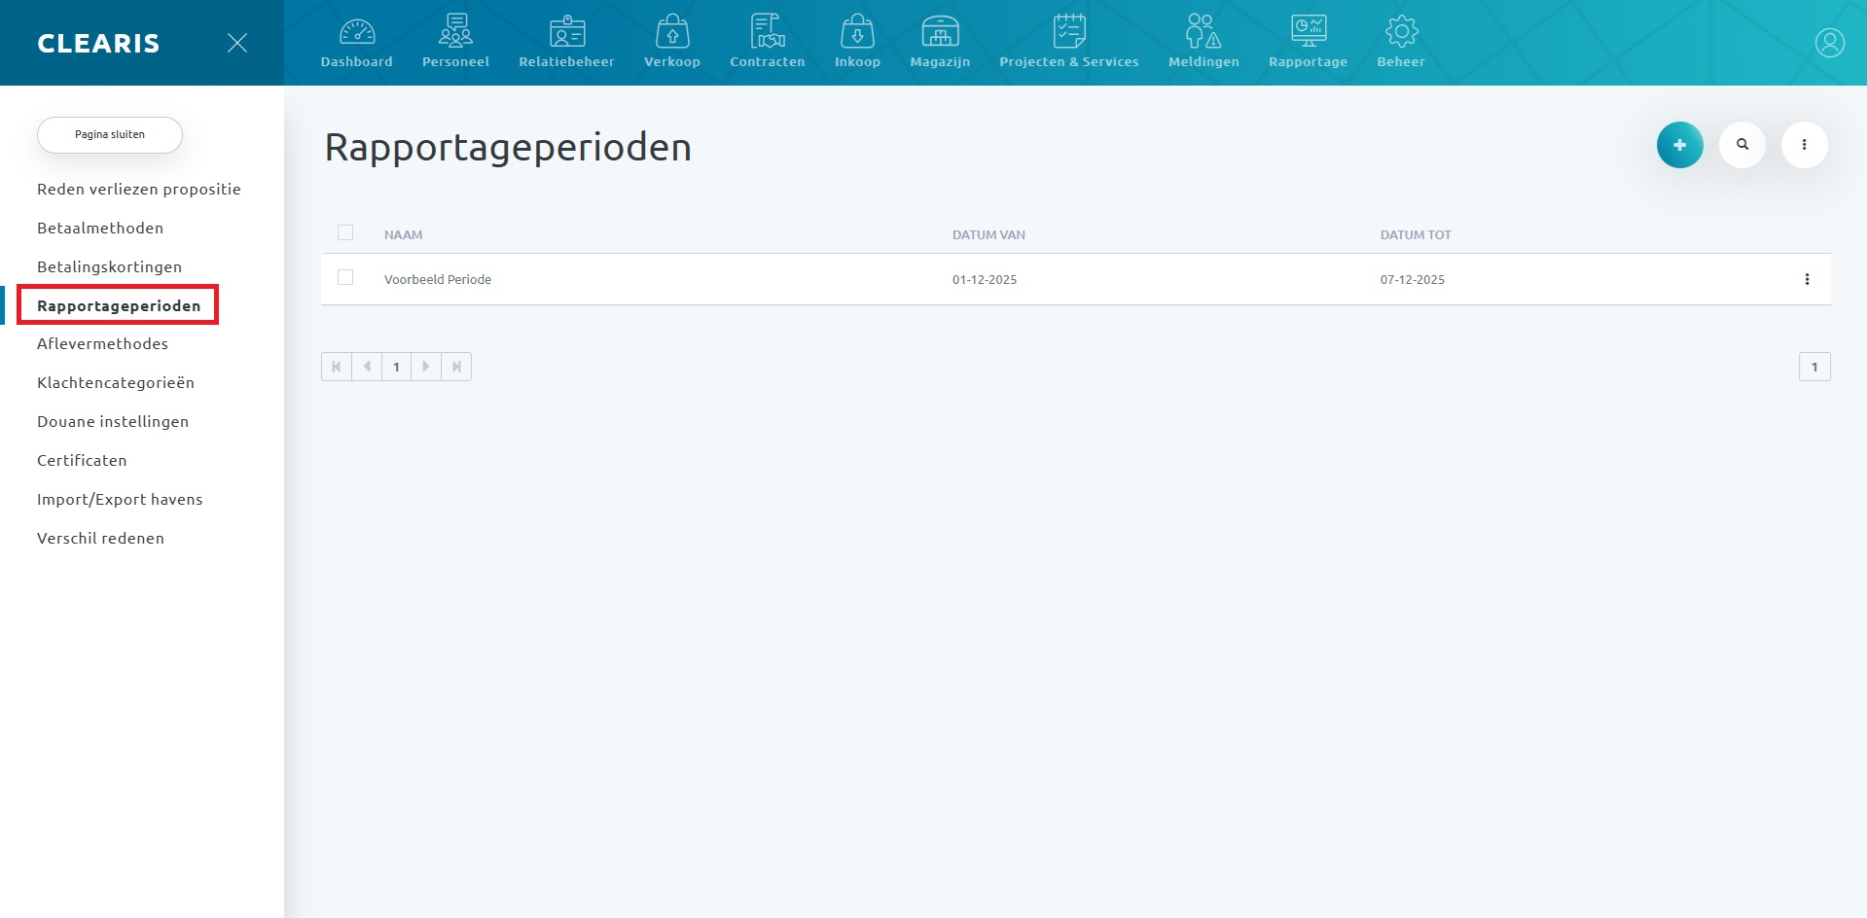Open the Verkoop shopping bag icon
The image size is (1867, 918).
pyautogui.click(x=672, y=33)
